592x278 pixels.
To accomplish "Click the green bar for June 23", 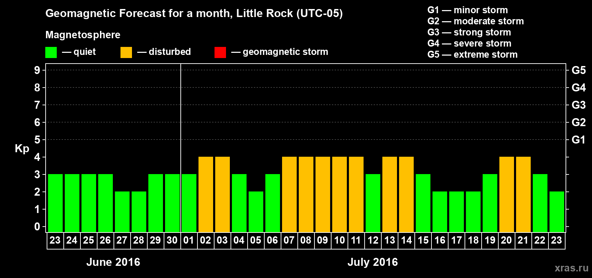I will (x=55, y=203).
